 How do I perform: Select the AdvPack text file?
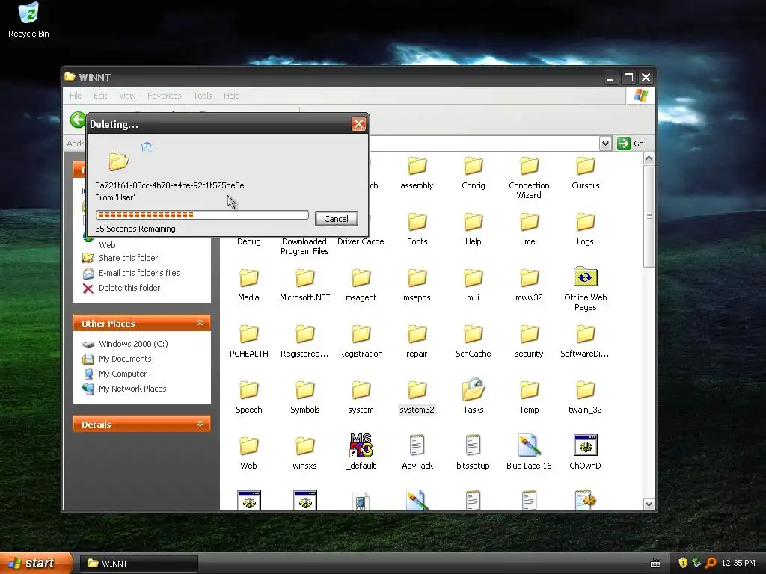click(417, 453)
